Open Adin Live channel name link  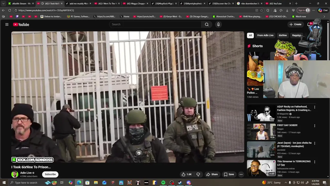(x=26, y=173)
